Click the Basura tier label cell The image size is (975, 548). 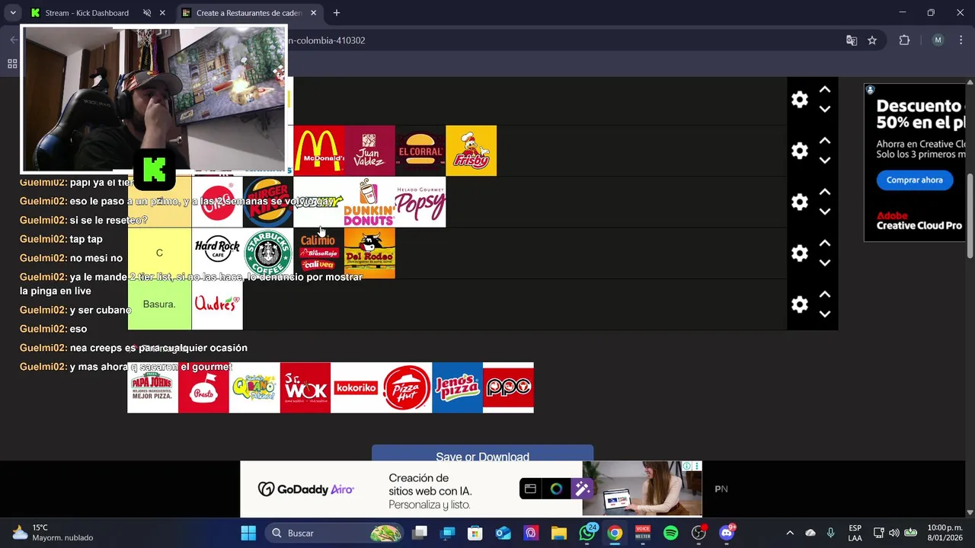point(159,304)
